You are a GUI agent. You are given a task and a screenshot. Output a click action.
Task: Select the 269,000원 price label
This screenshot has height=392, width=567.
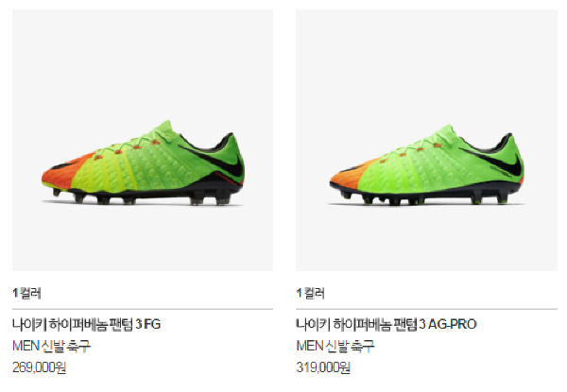point(39,367)
